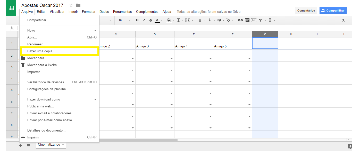This screenshot has height=151, width=352.
Task: Open the functions dropdown arrow
Action: [275, 21]
